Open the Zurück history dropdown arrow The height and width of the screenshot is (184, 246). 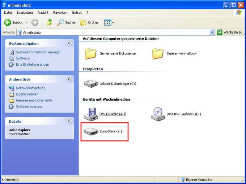(26, 22)
